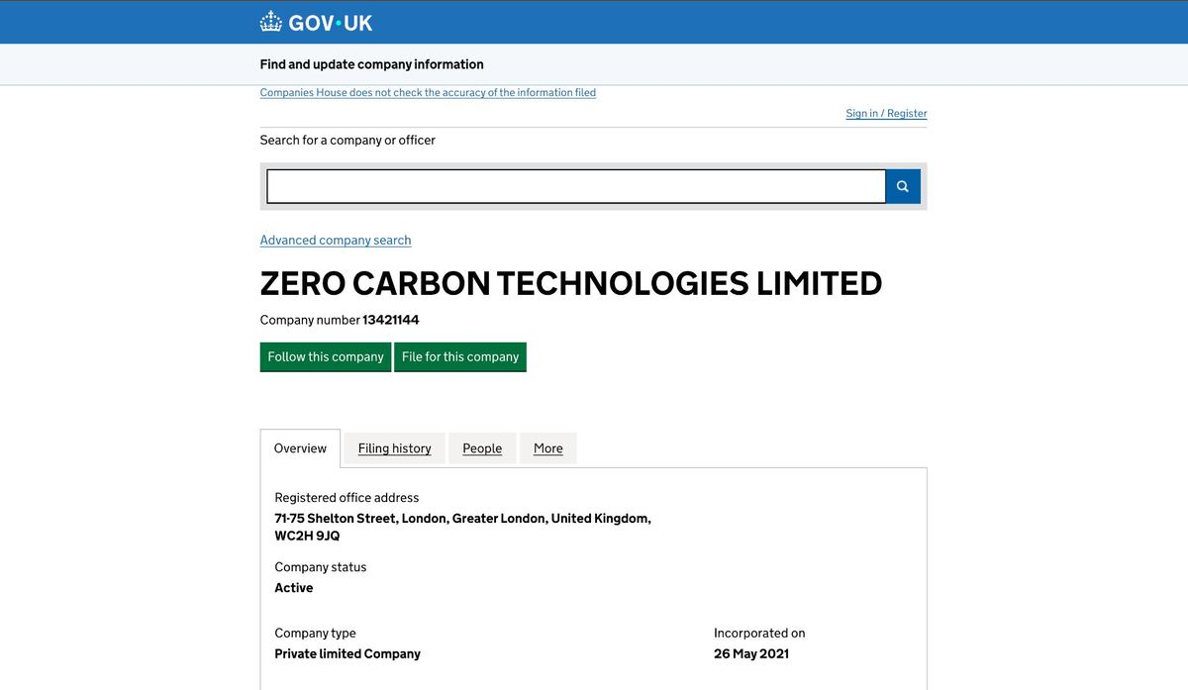Open Advanced company search
1188x690 pixels.
pyautogui.click(x=335, y=240)
